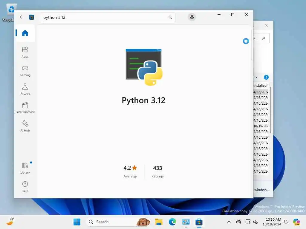Click the Python 3.12 title text

click(x=144, y=100)
